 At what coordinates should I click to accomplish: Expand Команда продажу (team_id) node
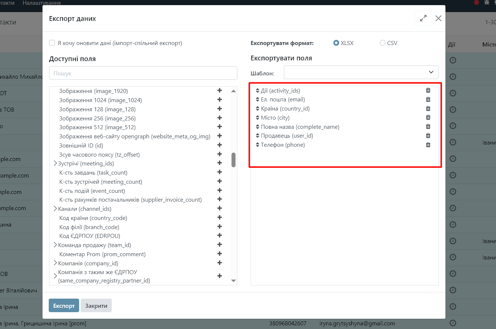coord(55,245)
